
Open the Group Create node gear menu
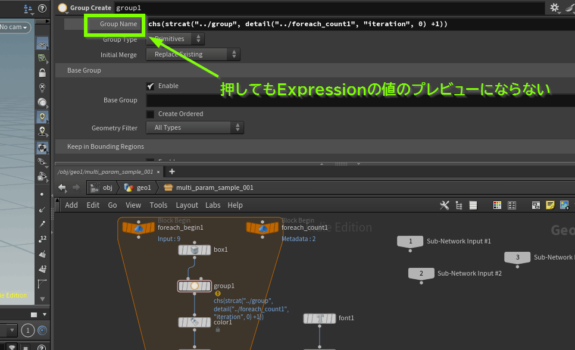[556, 7]
